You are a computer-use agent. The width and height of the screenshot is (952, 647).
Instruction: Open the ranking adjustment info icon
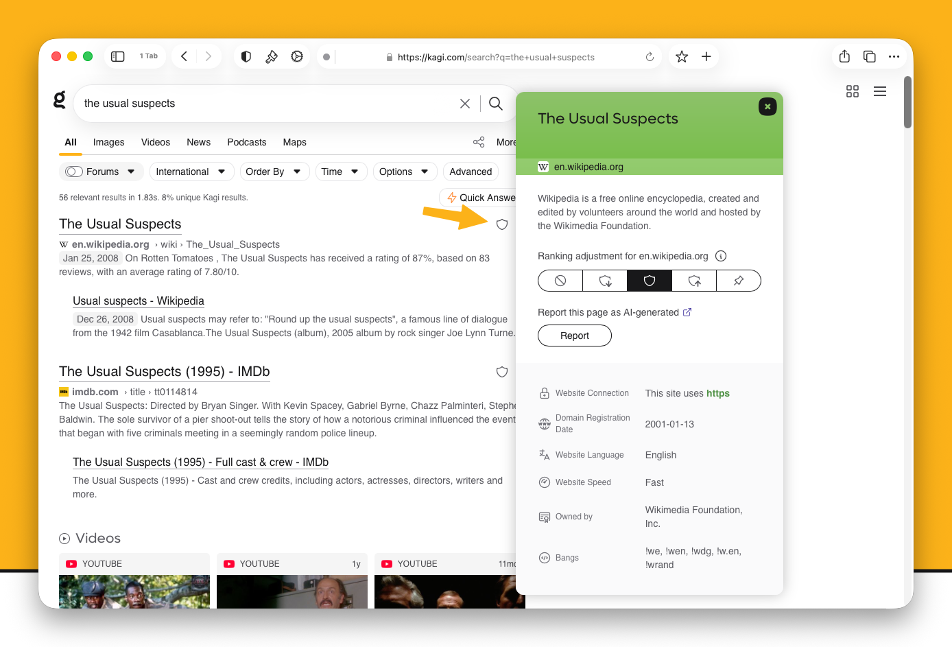(x=721, y=256)
